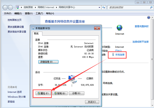Click 已加入 homegroup link
The width and height of the screenshot is (154, 108).
[x=118, y=51]
